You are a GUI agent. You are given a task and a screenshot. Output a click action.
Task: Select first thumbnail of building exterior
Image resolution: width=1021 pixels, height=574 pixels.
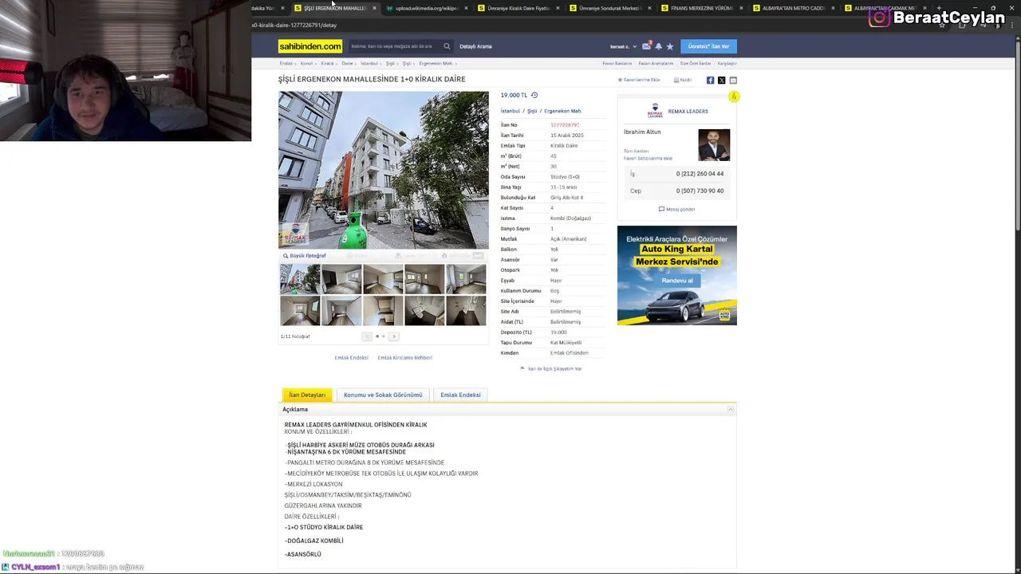(x=300, y=279)
